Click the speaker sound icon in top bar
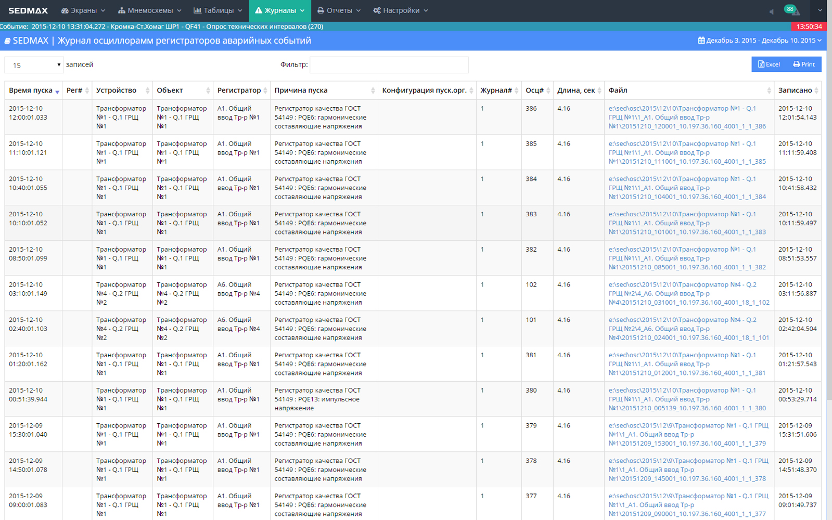The width and height of the screenshot is (832, 520). pos(771,11)
